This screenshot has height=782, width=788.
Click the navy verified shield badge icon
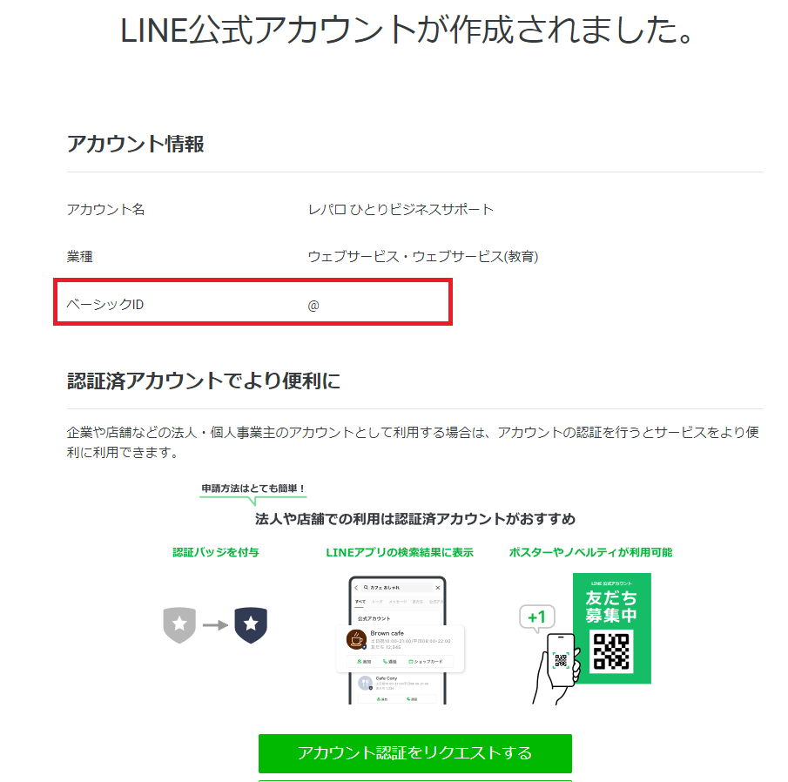251,624
